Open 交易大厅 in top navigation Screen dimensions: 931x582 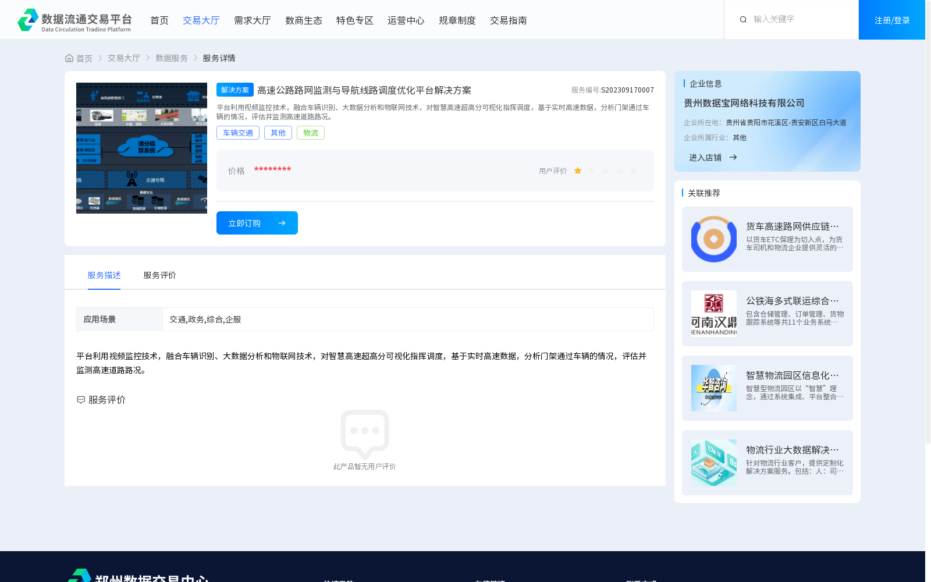point(201,20)
